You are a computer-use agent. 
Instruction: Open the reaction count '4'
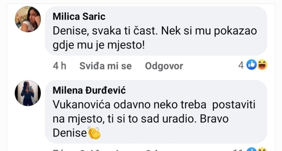[241, 65]
